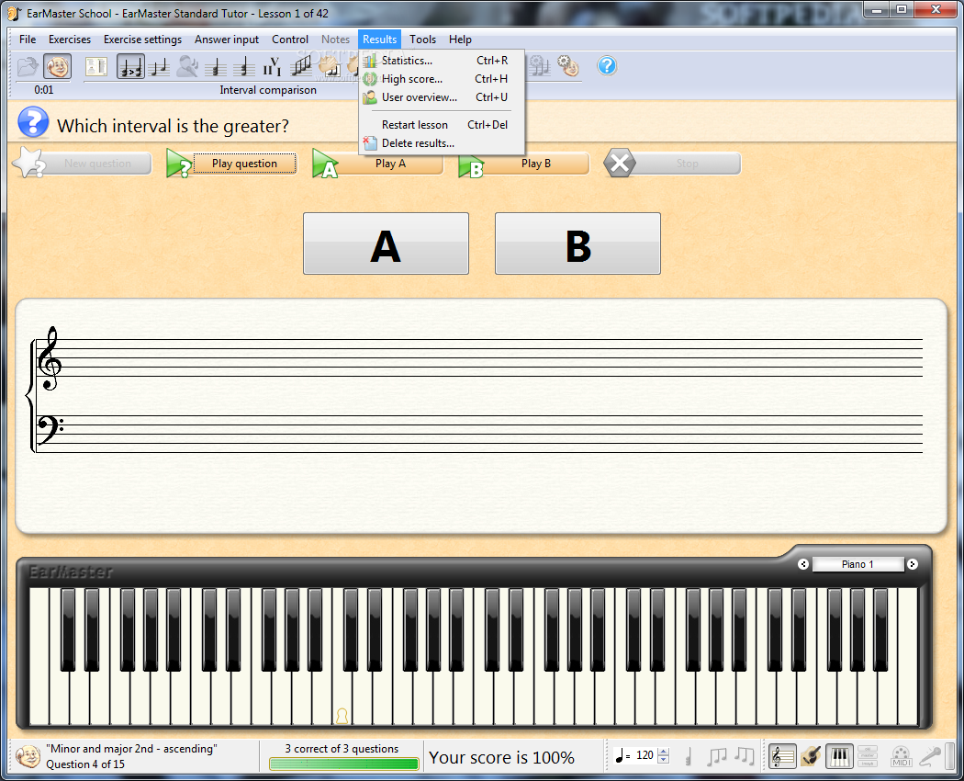Select Restart lesson in Results menu
The image size is (964, 781).
coord(442,124)
